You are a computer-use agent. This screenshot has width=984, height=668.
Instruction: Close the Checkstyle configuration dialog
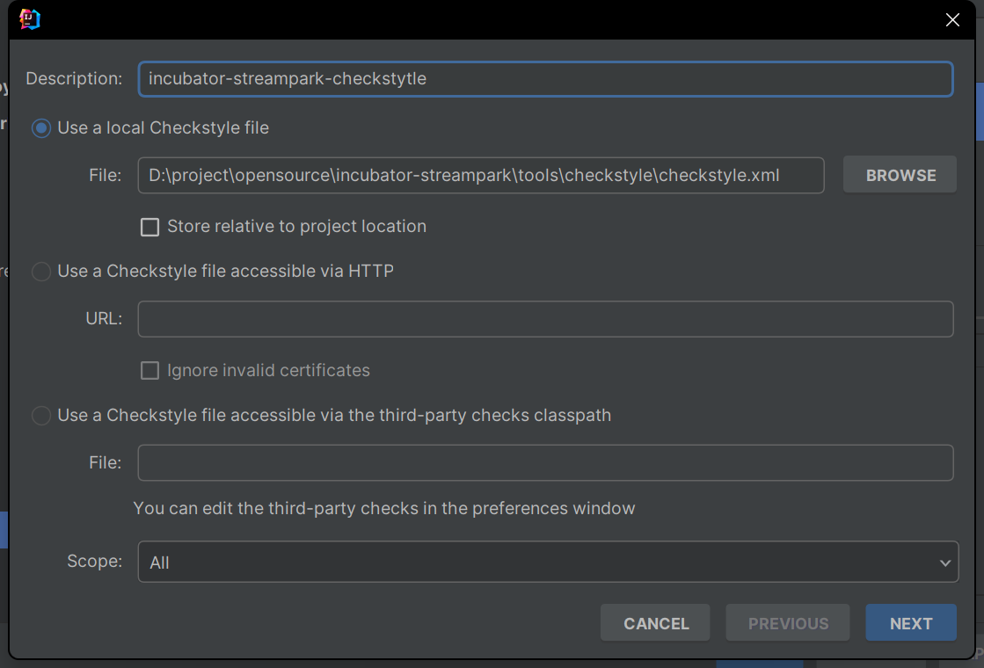pyautogui.click(x=952, y=20)
